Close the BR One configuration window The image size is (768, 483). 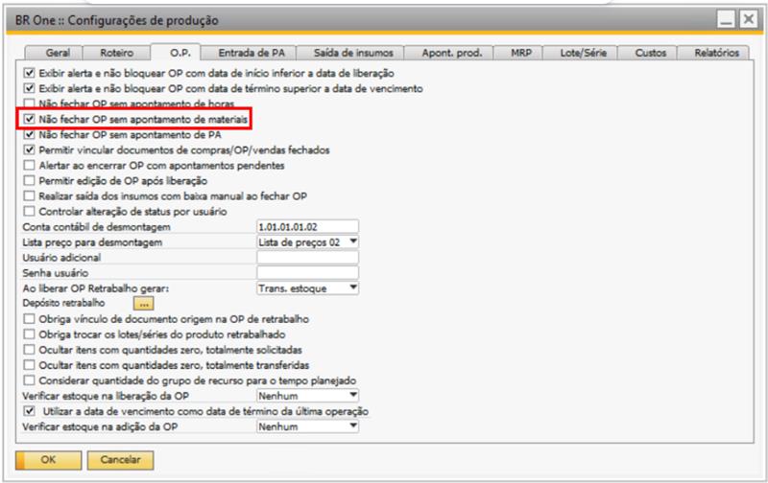coord(745,19)
